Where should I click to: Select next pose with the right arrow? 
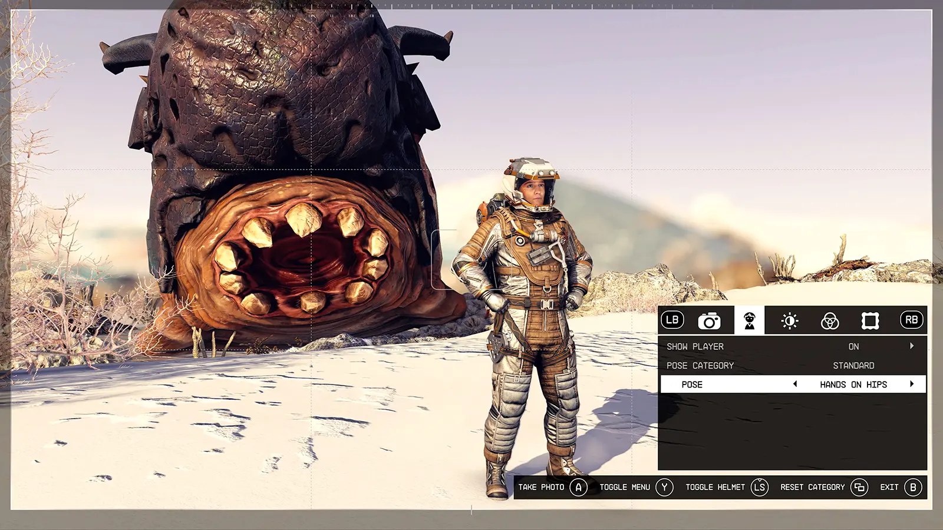(x=912, y=384)
